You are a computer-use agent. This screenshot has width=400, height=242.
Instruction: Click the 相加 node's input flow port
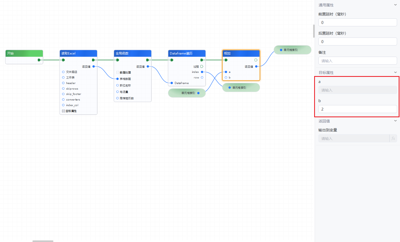[x=226, y=60]
